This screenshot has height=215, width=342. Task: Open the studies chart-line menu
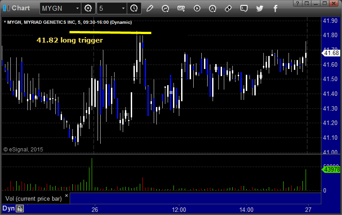[x=165, y=9]
